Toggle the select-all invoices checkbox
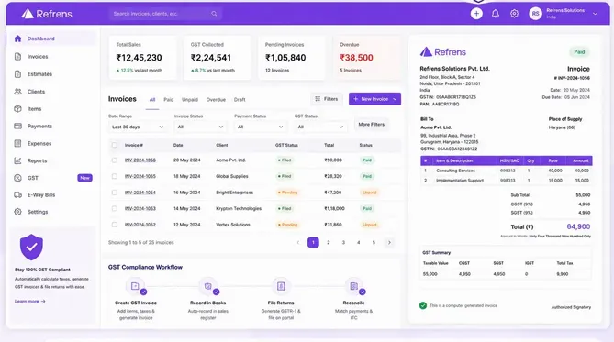 [x=115, y=145]
